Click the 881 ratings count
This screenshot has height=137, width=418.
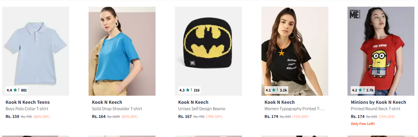[24, 90]
